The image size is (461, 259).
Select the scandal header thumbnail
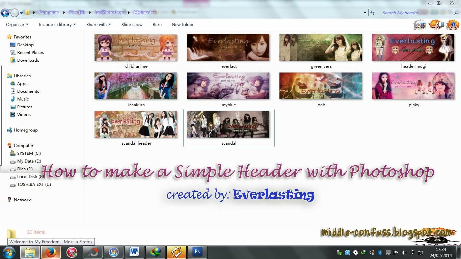[x=136, y=124]
